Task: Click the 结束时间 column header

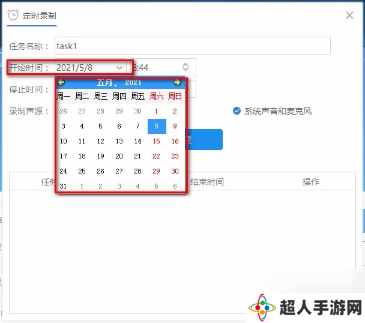Action: [207, 182]
